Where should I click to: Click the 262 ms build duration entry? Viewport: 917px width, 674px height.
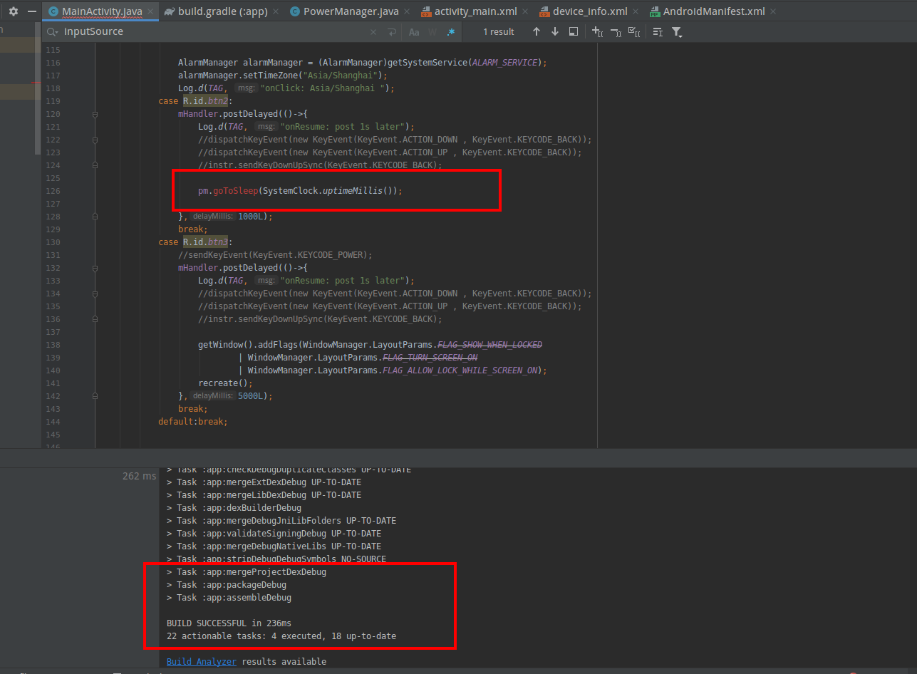[139, 476]
